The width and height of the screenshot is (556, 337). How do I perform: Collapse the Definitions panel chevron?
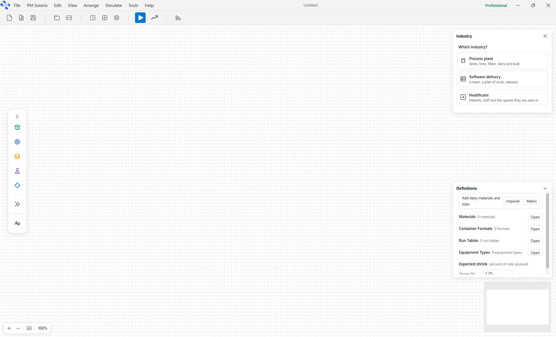(545, 188)
